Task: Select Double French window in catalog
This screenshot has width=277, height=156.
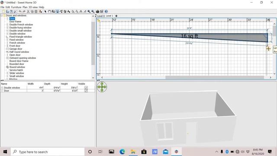Action: [x=21, y=25]
